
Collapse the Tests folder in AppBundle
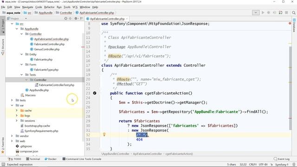pos(21,75)
